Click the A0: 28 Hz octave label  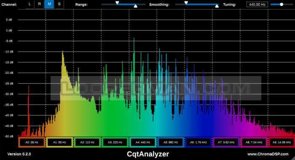[x=32, y=142]
